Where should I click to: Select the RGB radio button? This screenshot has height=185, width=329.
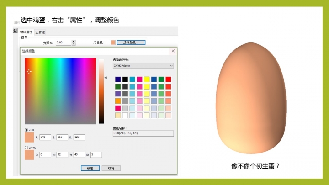pyautogui.click(x=26, y=130)
